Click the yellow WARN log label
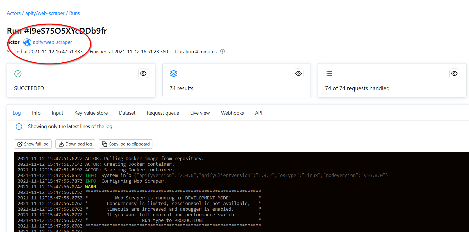This screenshot has width=469, height=232. (90, 186)
